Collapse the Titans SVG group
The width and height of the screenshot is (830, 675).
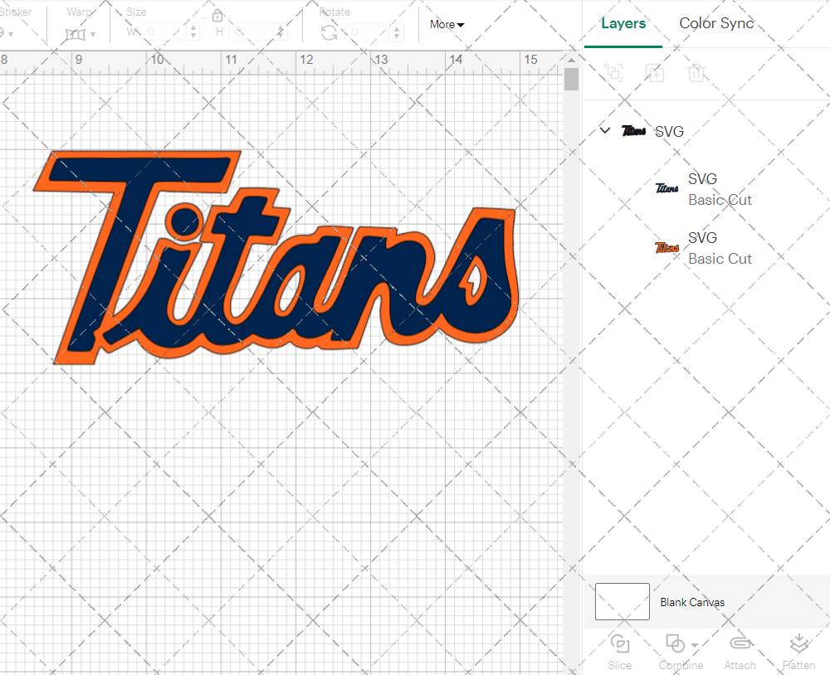point(605,130)
